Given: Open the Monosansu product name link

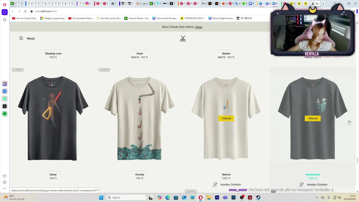Looking at the screenshot, I should click(x=312, y=175).
